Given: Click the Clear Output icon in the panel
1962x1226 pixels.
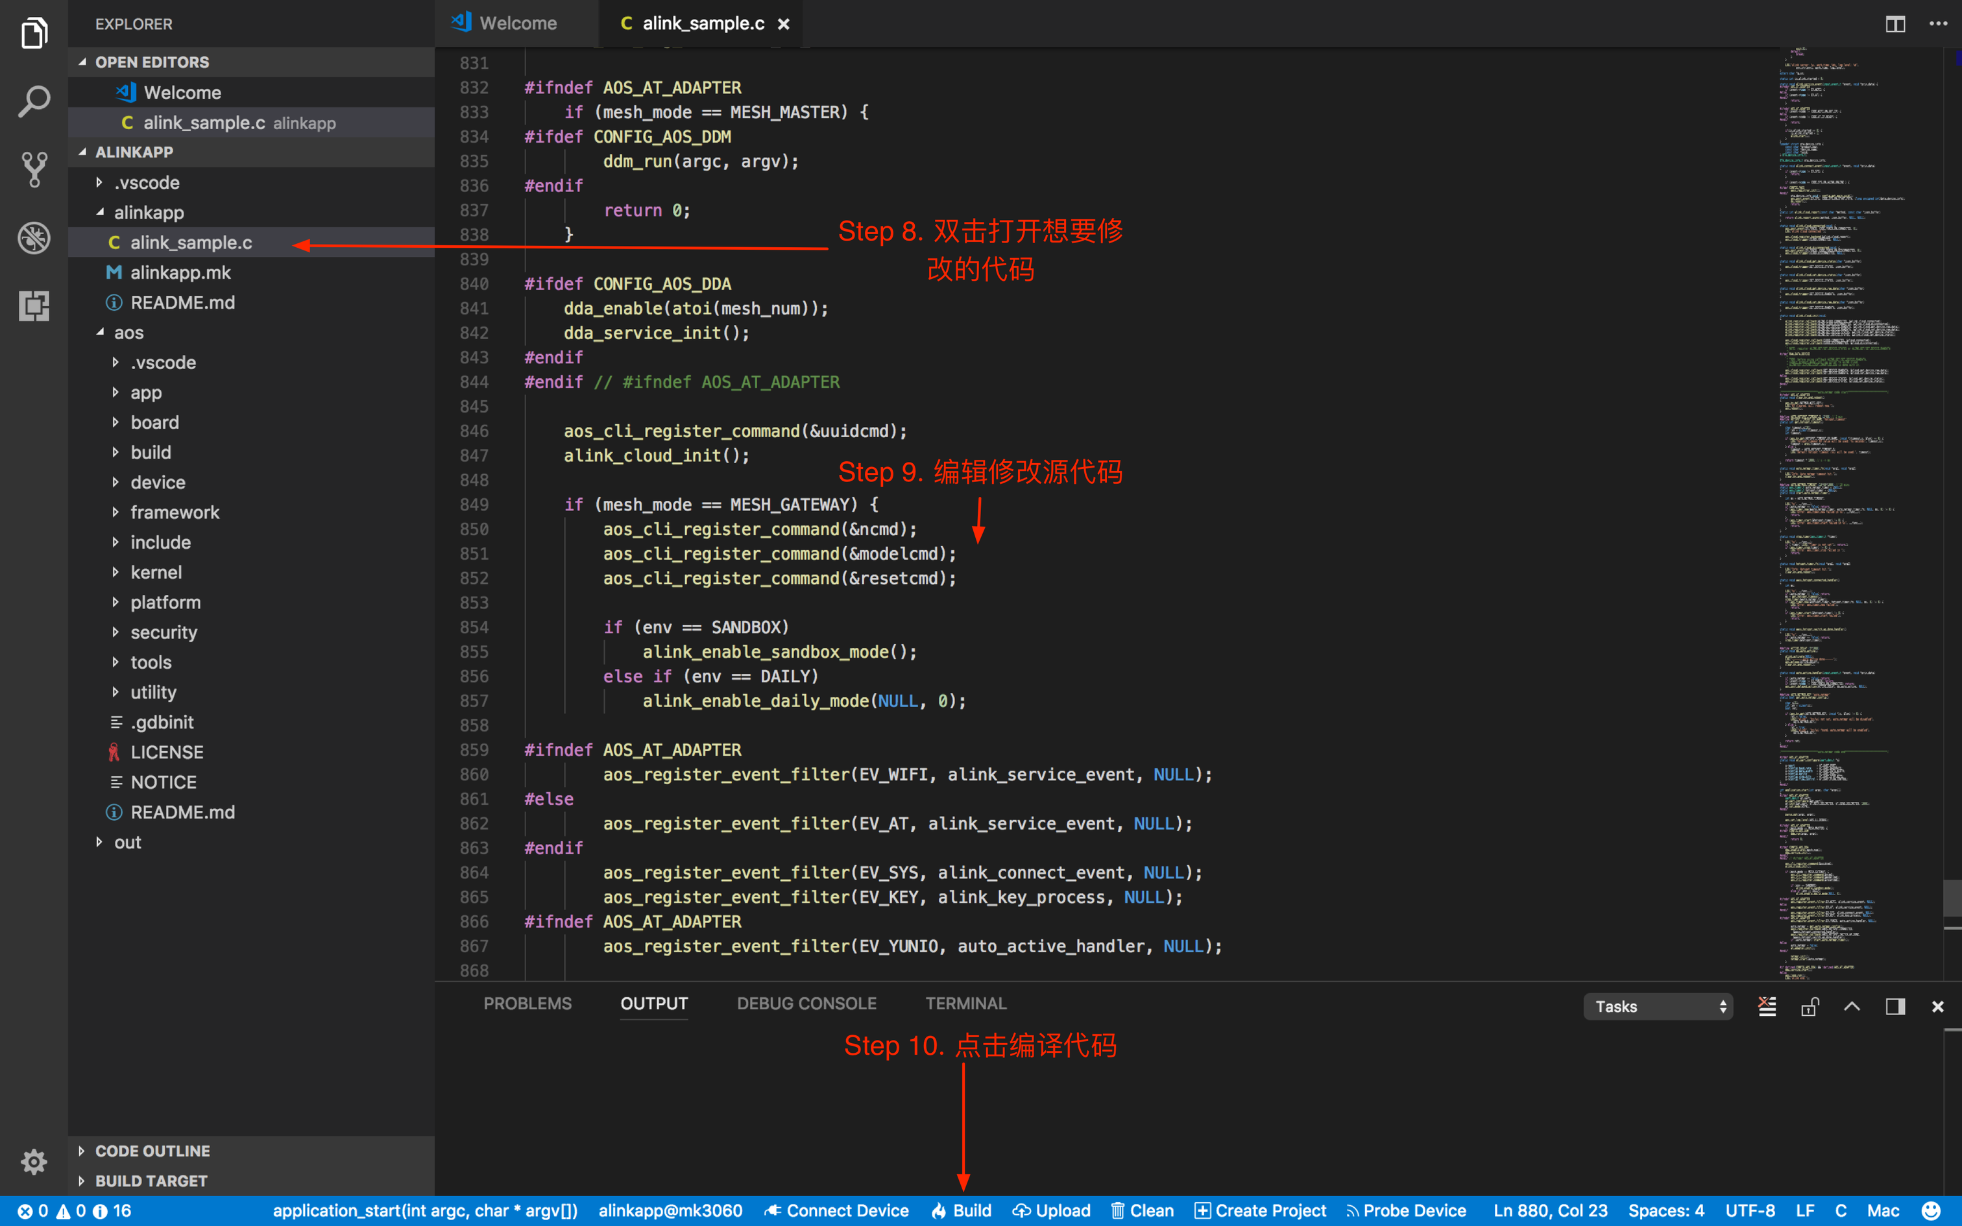Looking at the screenshot, I should pos(1767,1006).
